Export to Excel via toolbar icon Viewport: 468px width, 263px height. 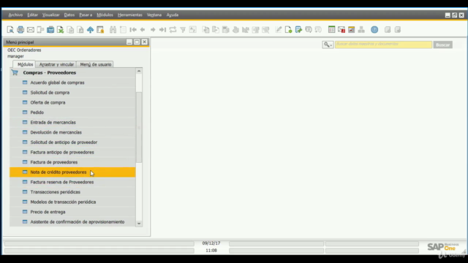[60, 29]
